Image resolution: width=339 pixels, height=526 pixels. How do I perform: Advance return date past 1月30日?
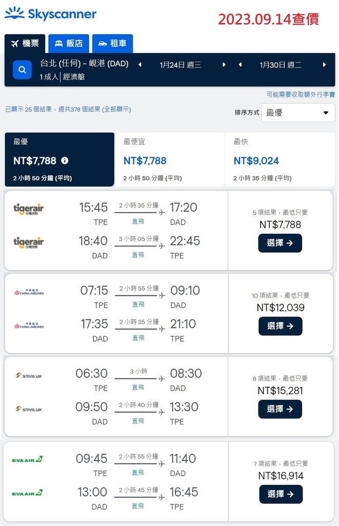pyautogui.click(x=324, y=65)
